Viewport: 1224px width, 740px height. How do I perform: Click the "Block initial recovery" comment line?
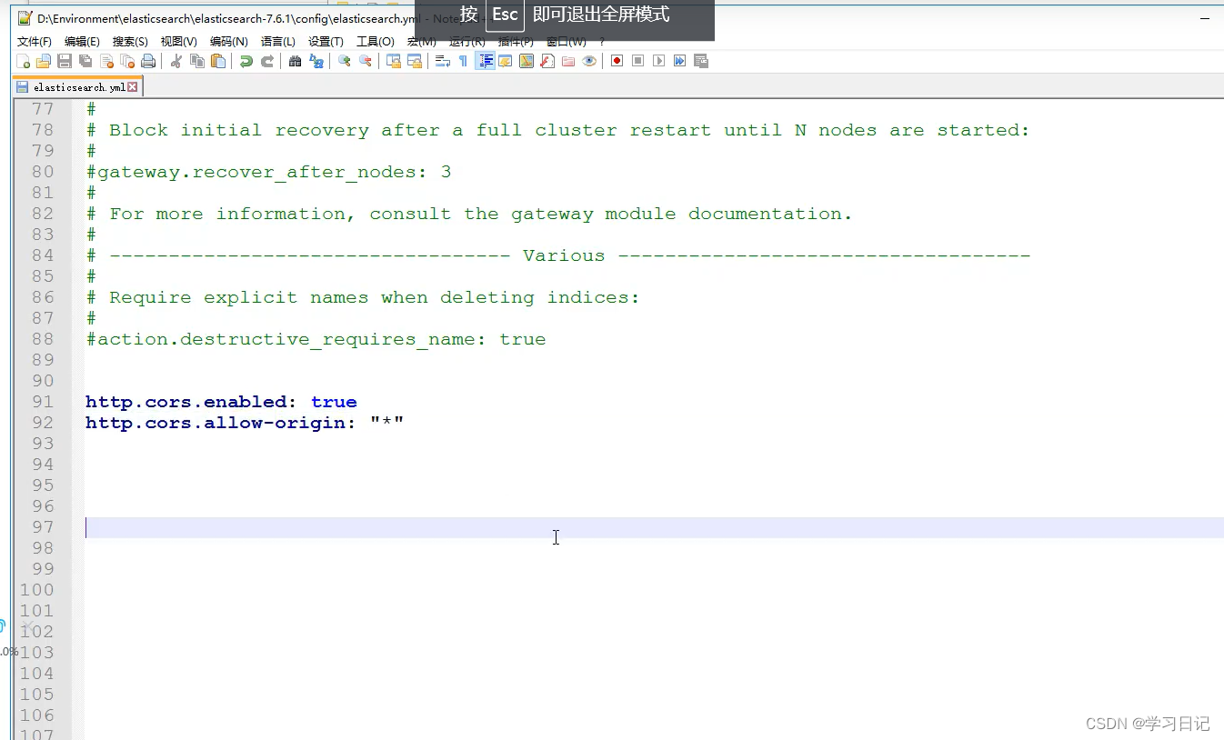tap(557, 130)
